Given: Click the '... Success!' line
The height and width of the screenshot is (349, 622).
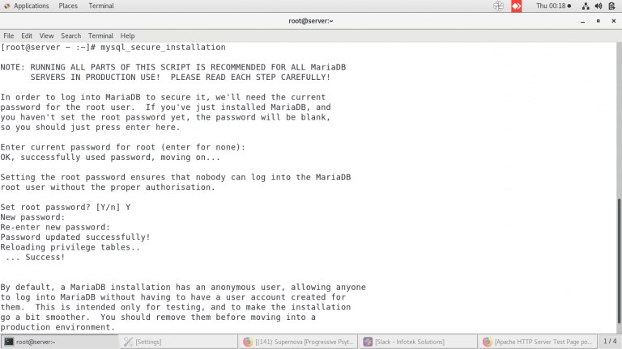Looking at the screenshot, I should (x=36, y=257).
